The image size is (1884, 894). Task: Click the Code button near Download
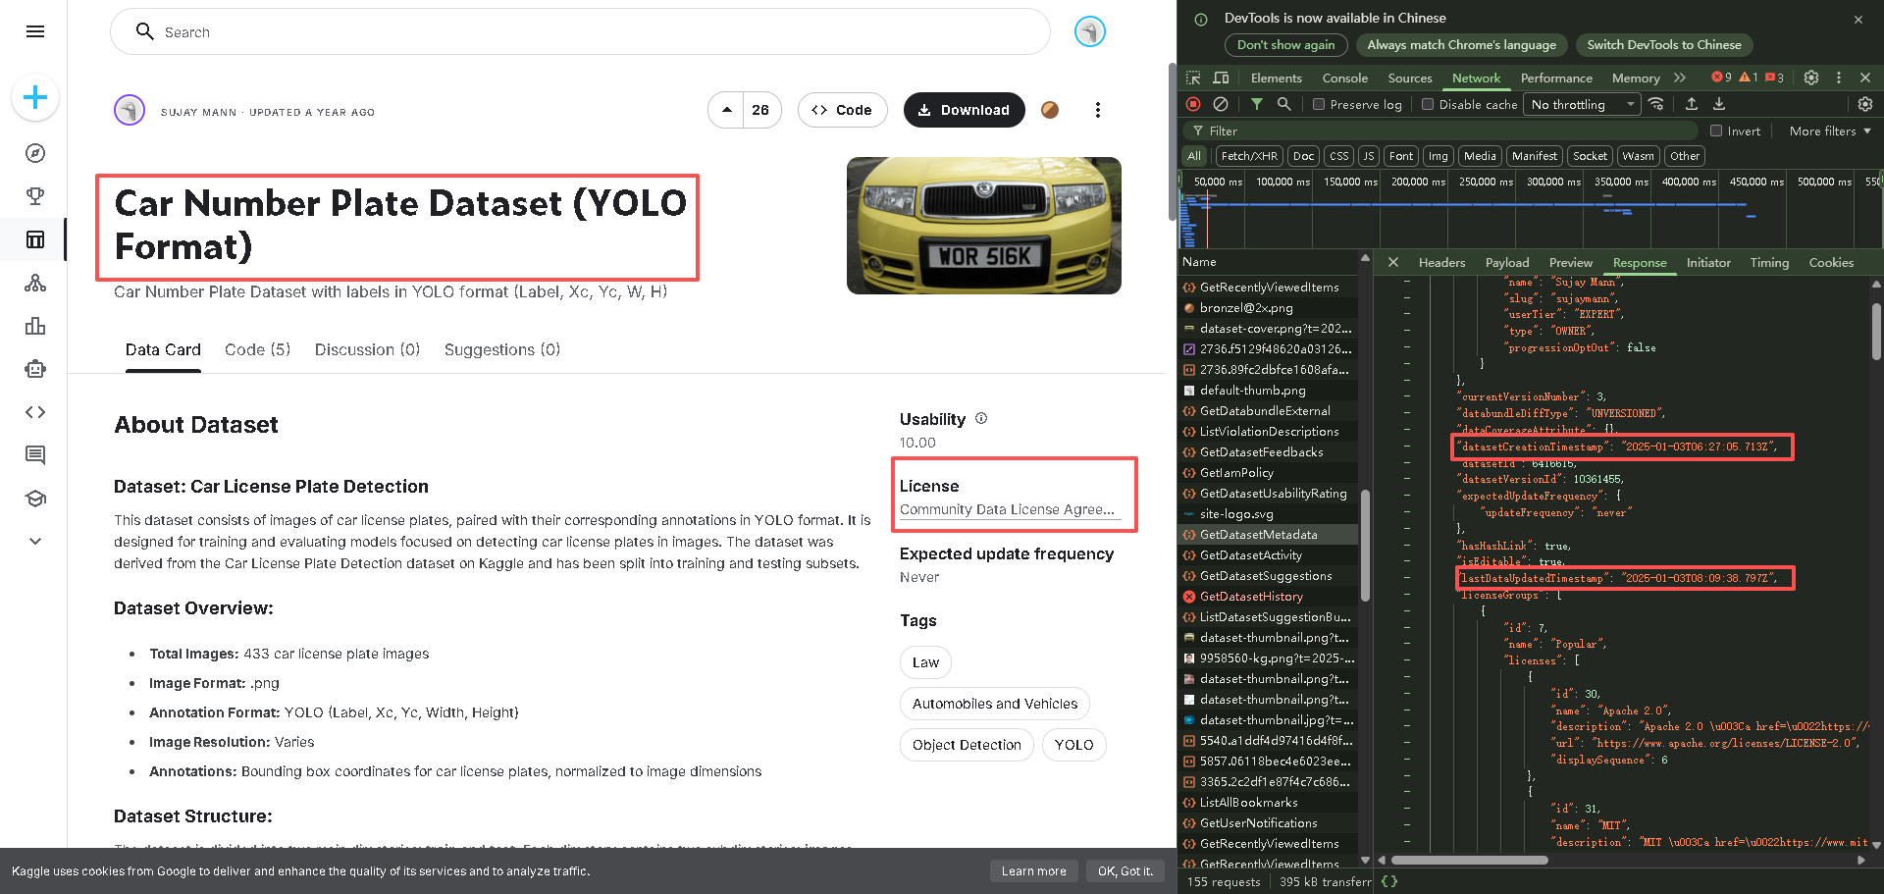click(x=842, y=110)
